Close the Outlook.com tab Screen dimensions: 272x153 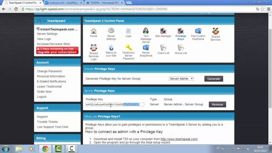81,3
